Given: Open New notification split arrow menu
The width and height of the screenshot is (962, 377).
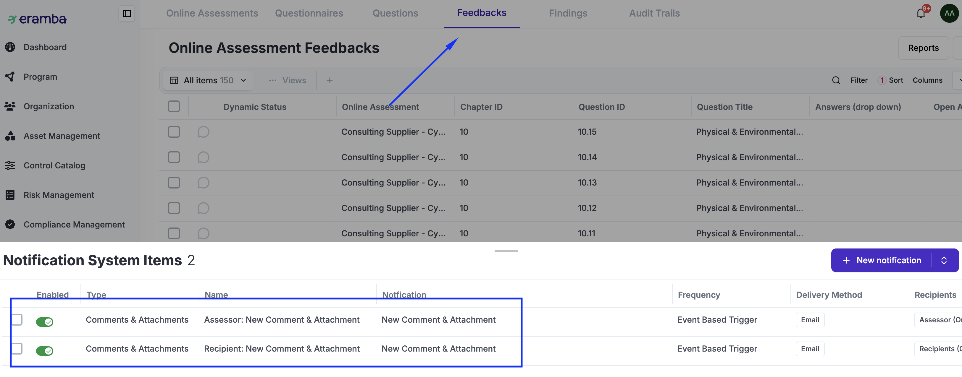Looking at the screenshot, I should pyautogui.click(x=944, y=260).
